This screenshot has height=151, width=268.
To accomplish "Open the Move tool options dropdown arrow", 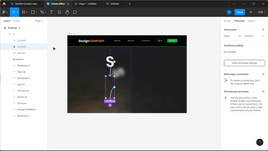I will (18, 12).
